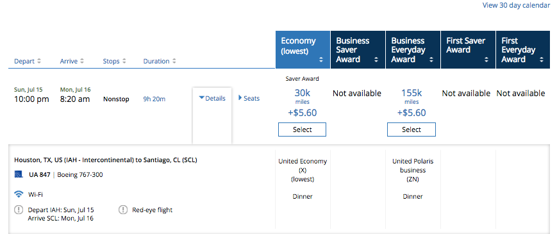Sort flights by Arrive column arrows

(82, 61)
